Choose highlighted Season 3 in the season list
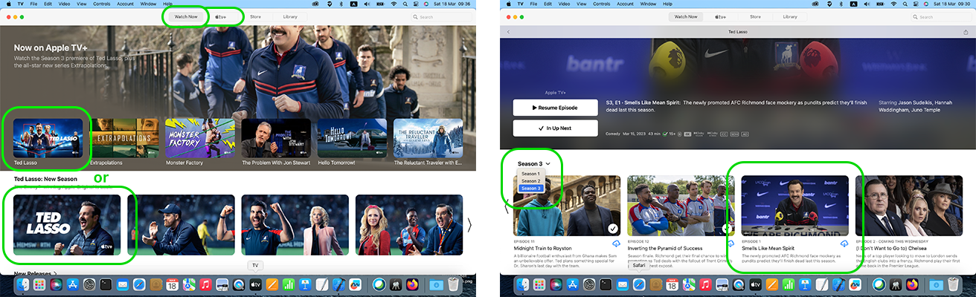 coord(531,188)
